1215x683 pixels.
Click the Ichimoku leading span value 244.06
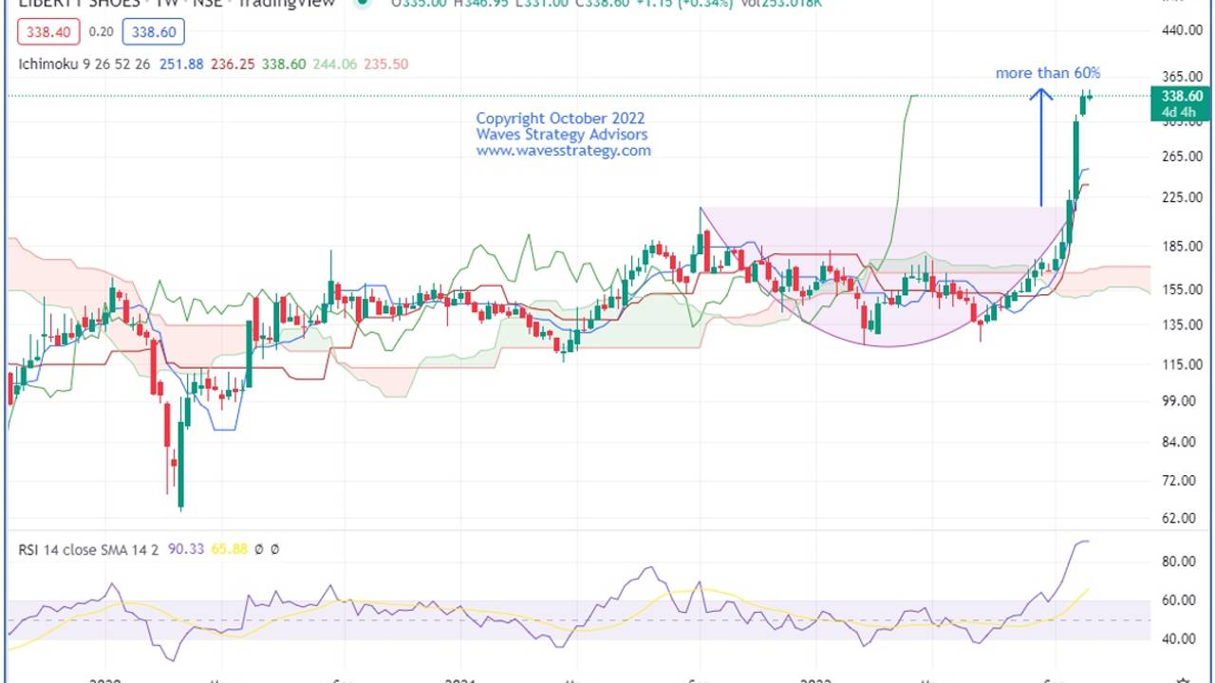click(x=336, y=65)
